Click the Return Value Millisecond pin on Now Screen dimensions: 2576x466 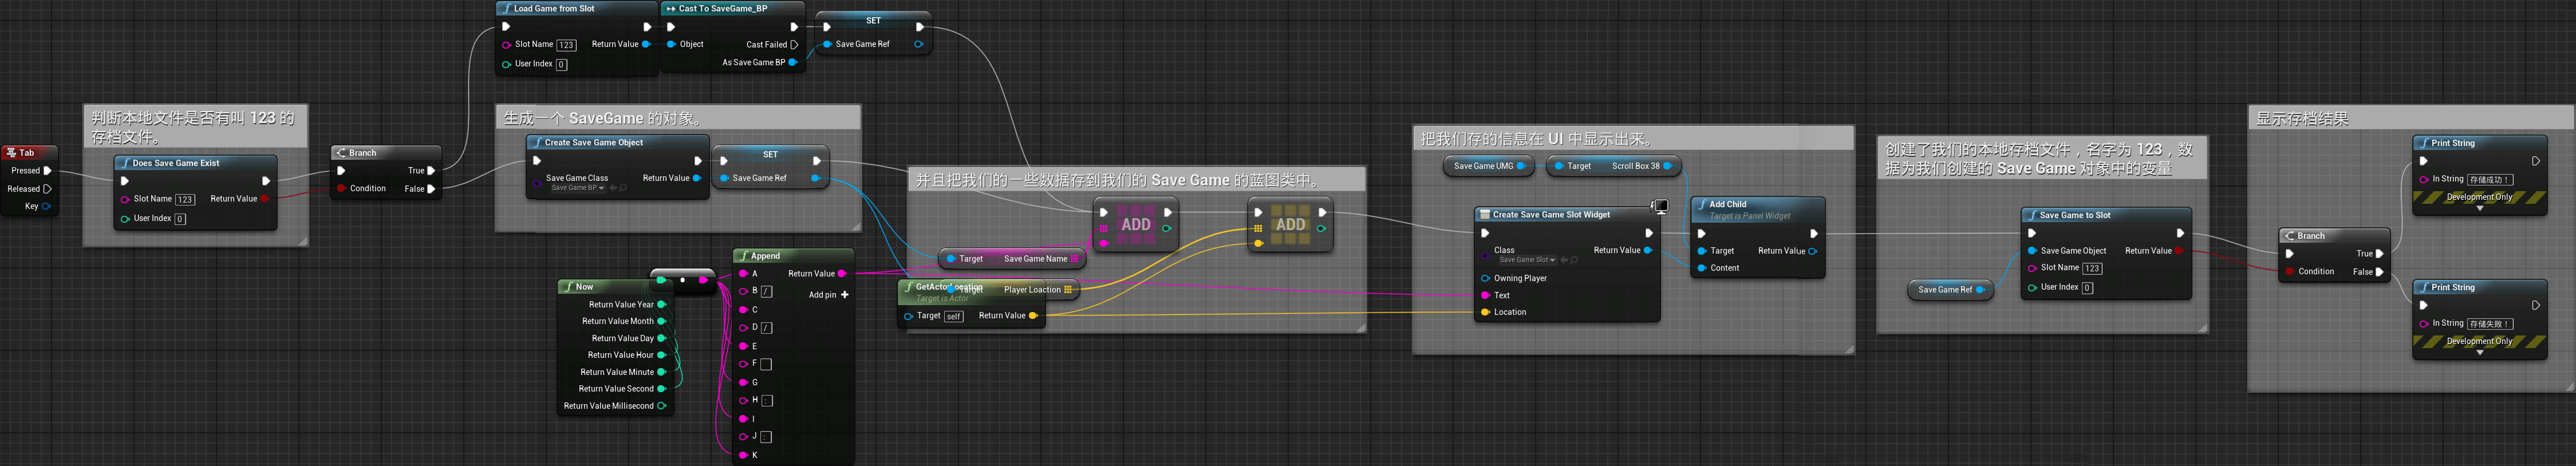pyautogui.click(x=661, y=406)
